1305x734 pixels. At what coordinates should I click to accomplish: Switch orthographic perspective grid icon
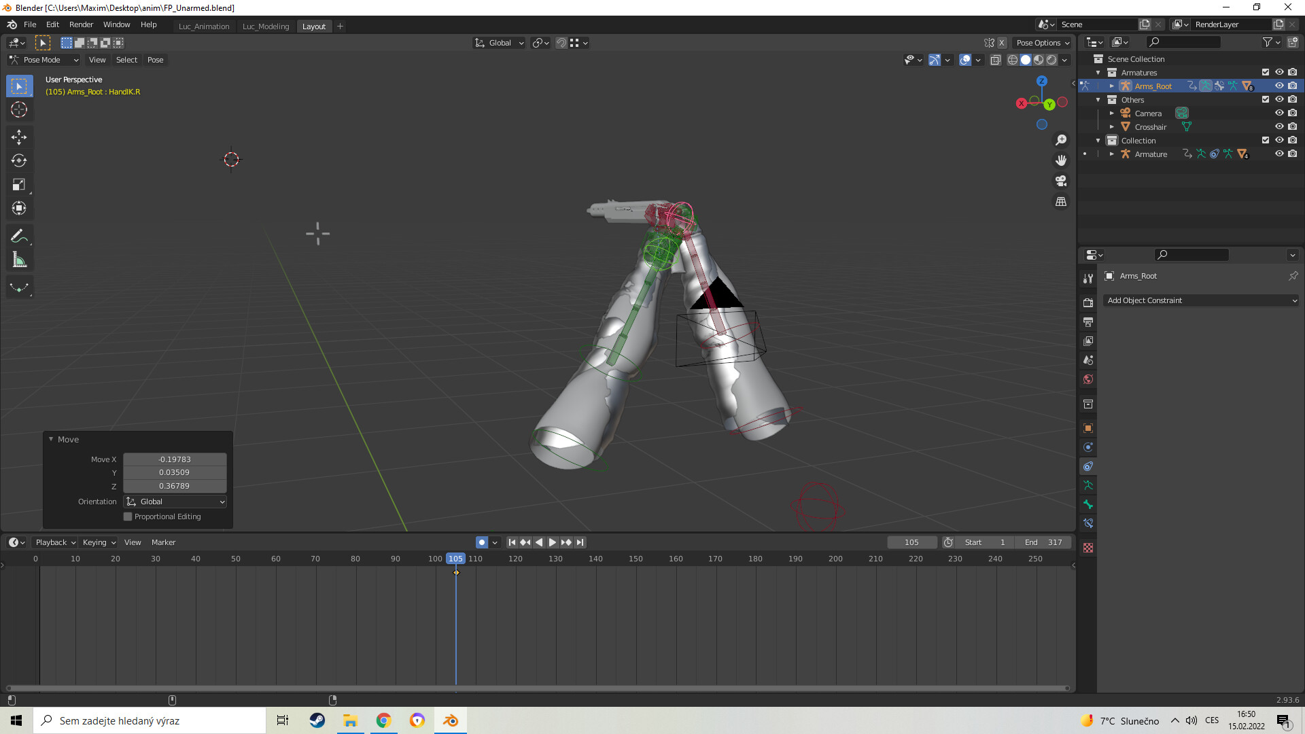(x=1061, y=201)
